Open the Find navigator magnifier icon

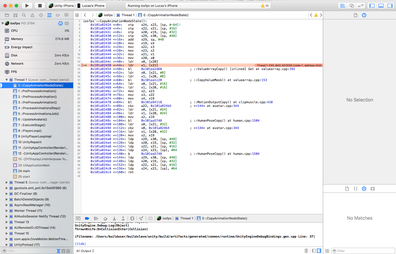[x=24, y=15]
